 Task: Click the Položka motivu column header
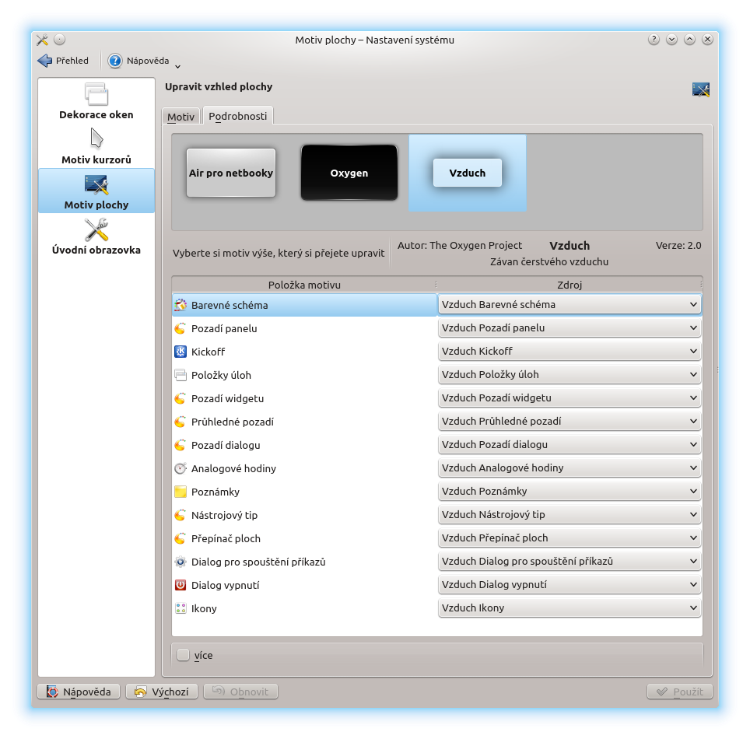pos(304,285)
